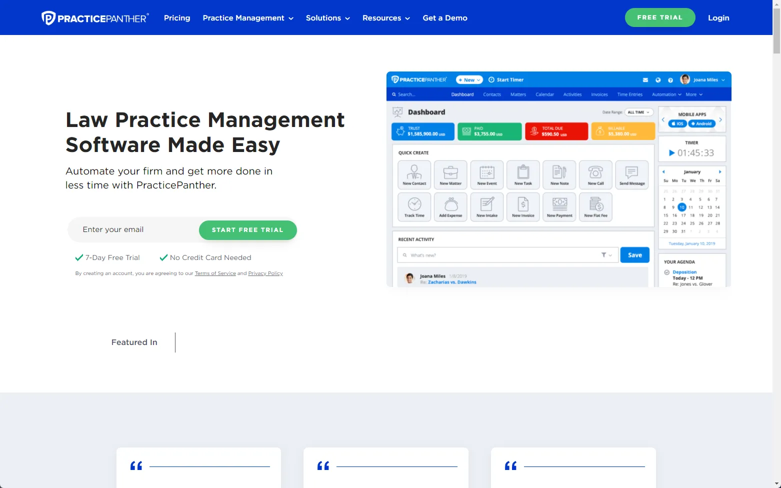
Task: Click the "Featured In" text
Action: click(x=134, y=342)
